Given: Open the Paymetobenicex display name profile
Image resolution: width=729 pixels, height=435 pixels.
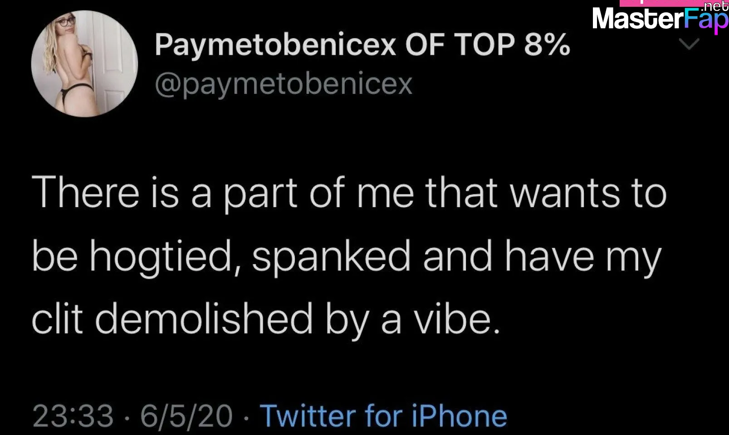Looking at the screenshot, I should click(362, 45).
